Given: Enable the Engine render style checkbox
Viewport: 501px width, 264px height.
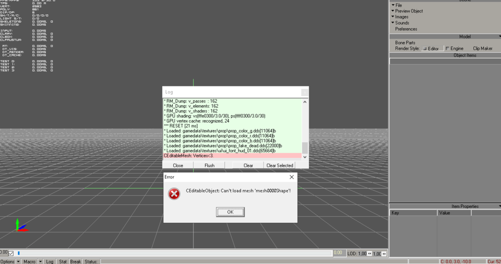Looking at the screenshot, I should pos(447,49).
